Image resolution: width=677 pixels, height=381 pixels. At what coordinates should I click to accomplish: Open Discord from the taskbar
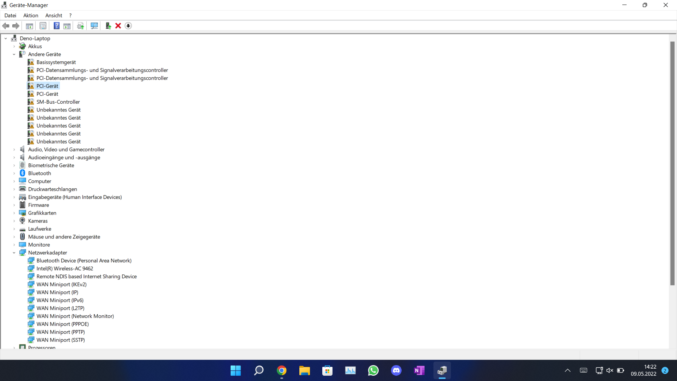pos(396,370)
